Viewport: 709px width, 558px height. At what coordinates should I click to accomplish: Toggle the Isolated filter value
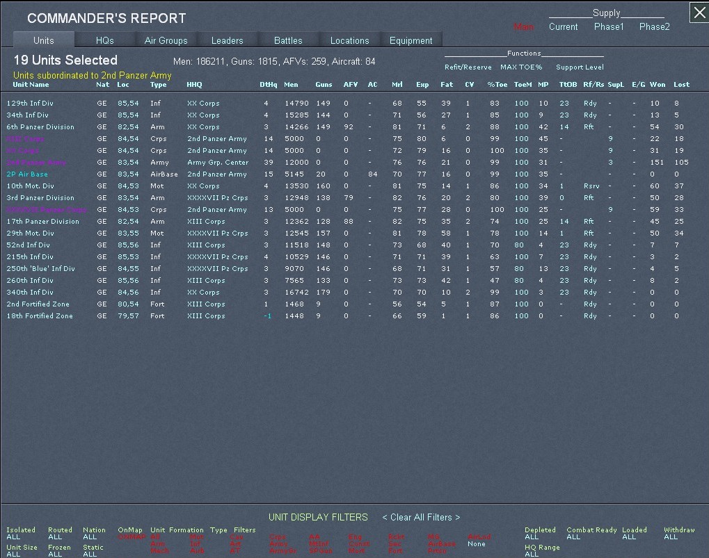tap(13, 537)
